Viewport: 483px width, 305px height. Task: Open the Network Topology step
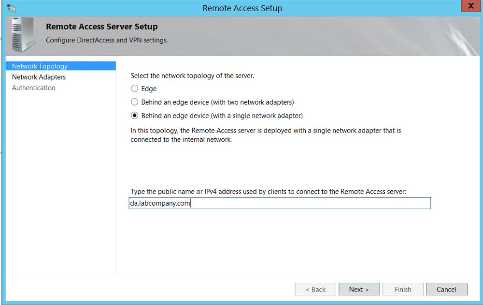[61, 66]
